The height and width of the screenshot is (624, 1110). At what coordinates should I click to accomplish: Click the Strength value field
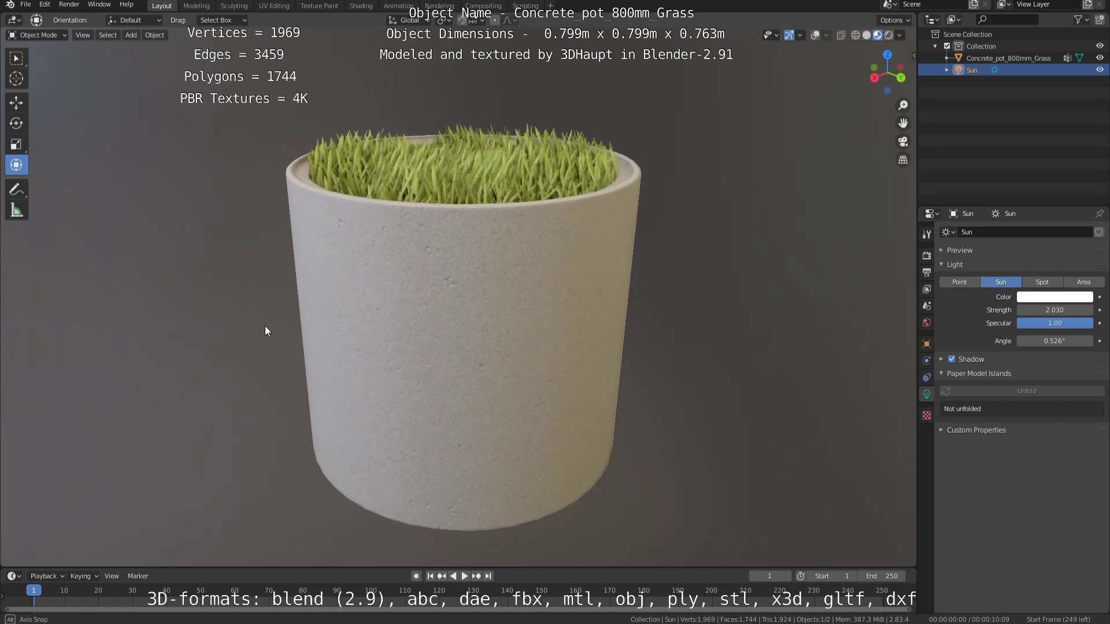[x=1055, y=310]
